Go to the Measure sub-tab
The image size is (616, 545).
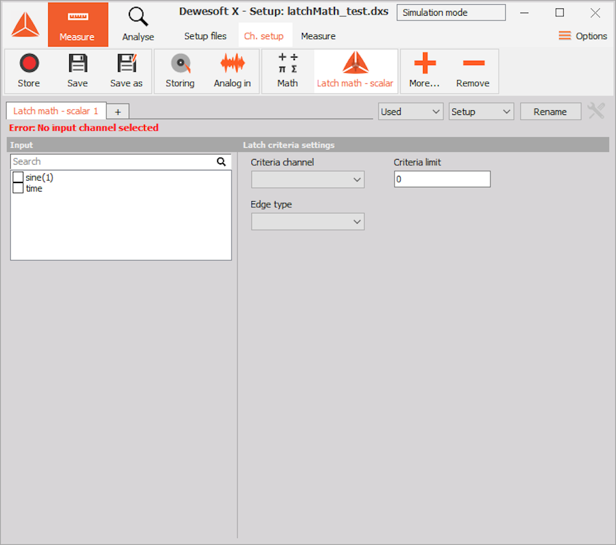318,36
